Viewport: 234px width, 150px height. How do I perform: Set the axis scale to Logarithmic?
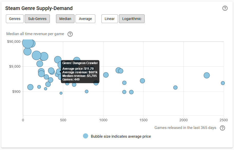pyautogui.click(x=132, y=19)
